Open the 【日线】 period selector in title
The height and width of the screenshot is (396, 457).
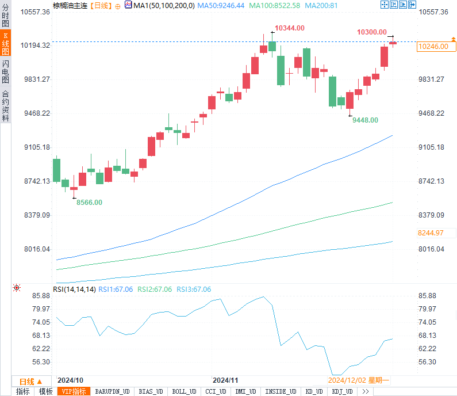pos(102,5)
